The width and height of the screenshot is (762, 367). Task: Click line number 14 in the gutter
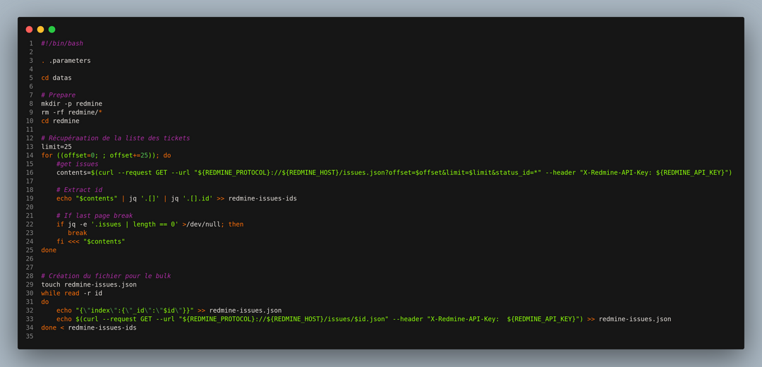[x=30, y=155]
